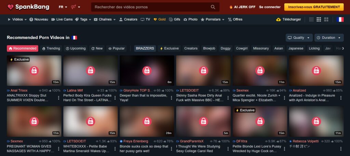This screenshot has width=350, height=156.
Task: Open the Gold section
Action: [159, 19]
